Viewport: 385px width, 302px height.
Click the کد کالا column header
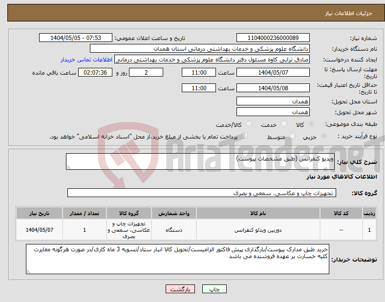pos(341,213)
